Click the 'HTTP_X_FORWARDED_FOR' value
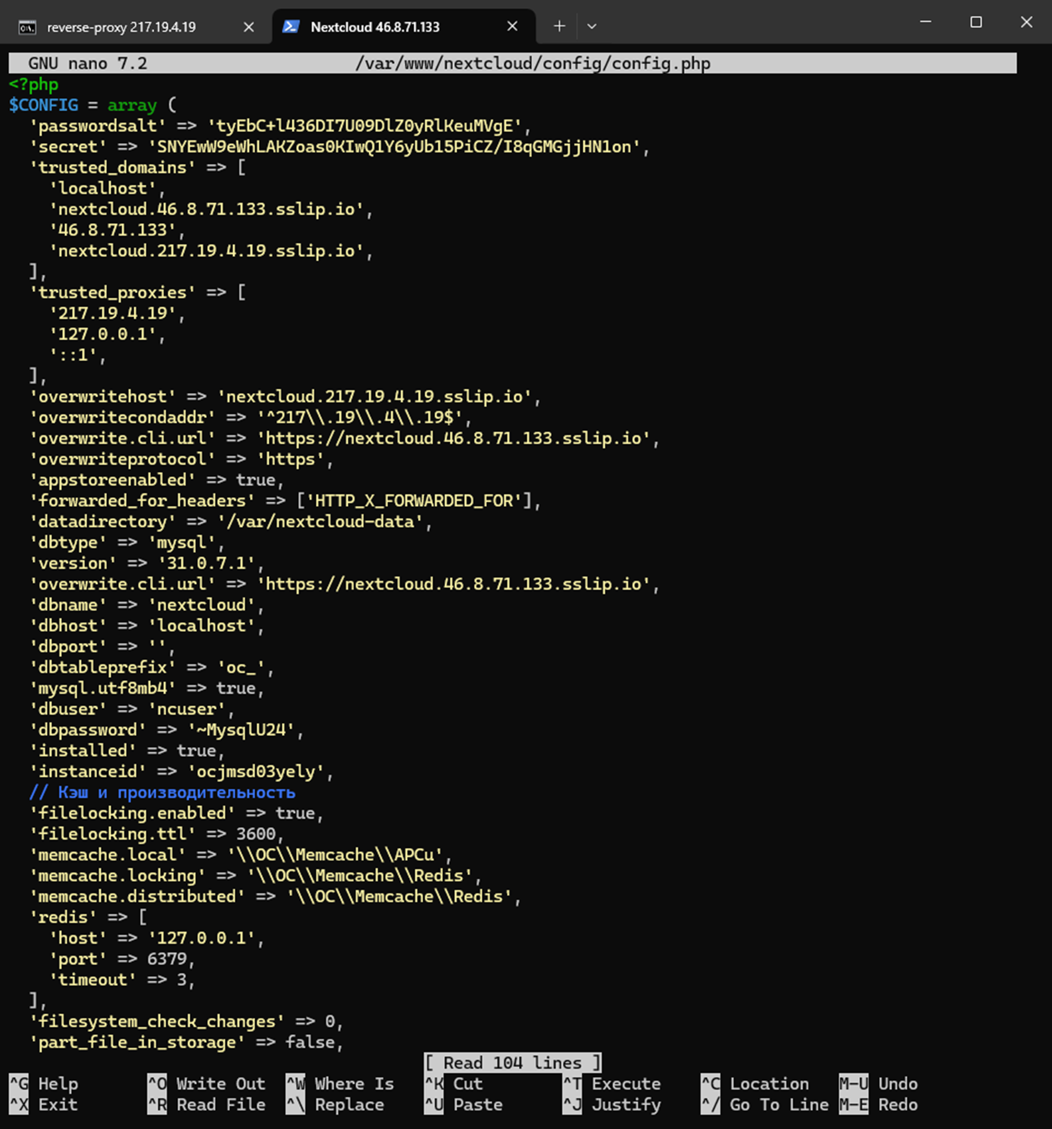The height and width of the screenshot is (1129, 1052). [415, 500]
